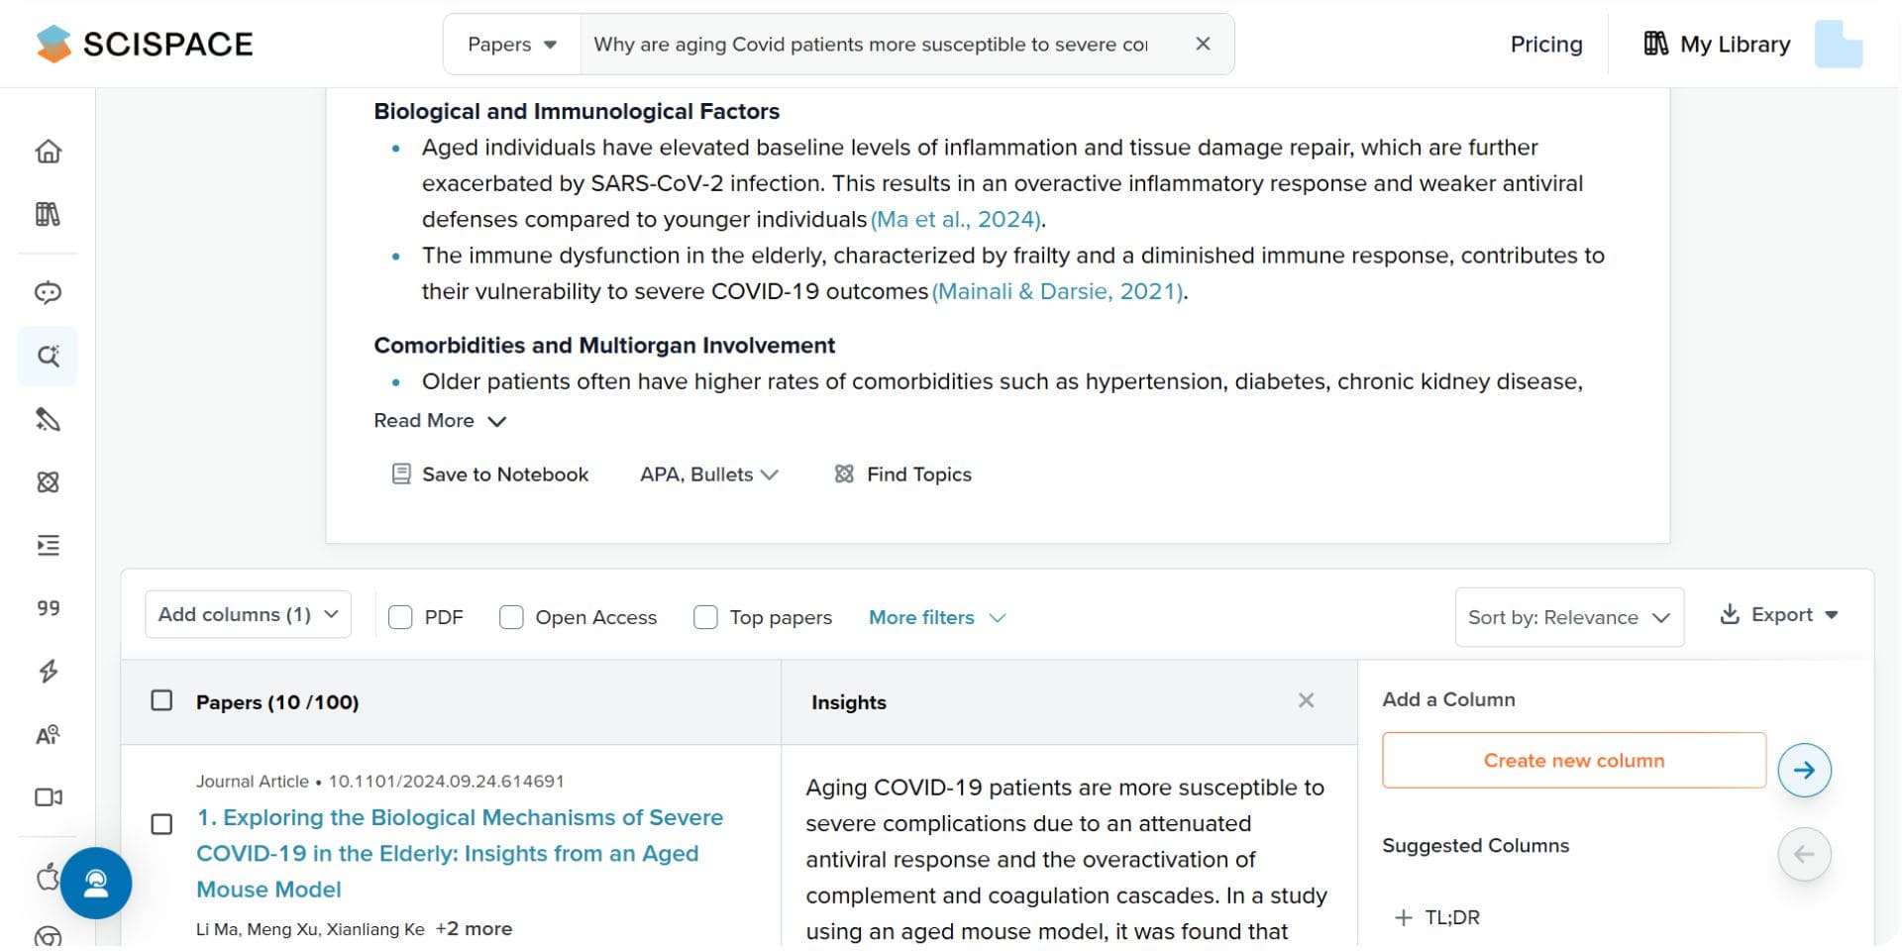Expand the Read More section

(439, 420)
